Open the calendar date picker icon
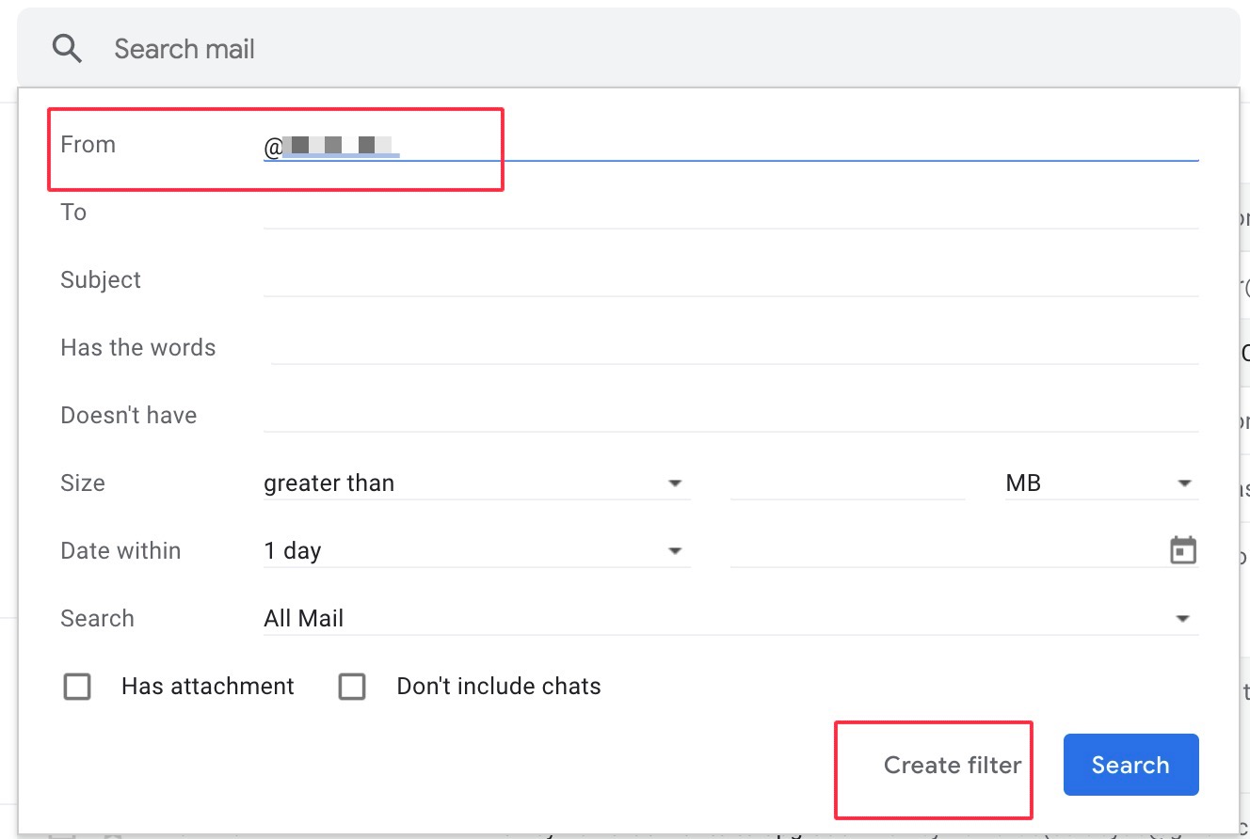The width and height of the screenshot is (1250, 839). [1182, 550]
